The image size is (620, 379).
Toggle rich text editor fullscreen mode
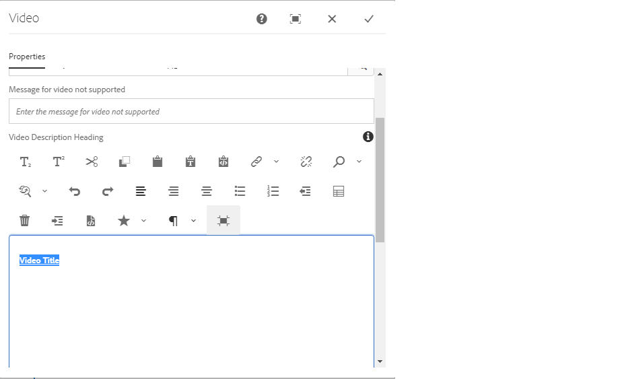pos(223,221)
